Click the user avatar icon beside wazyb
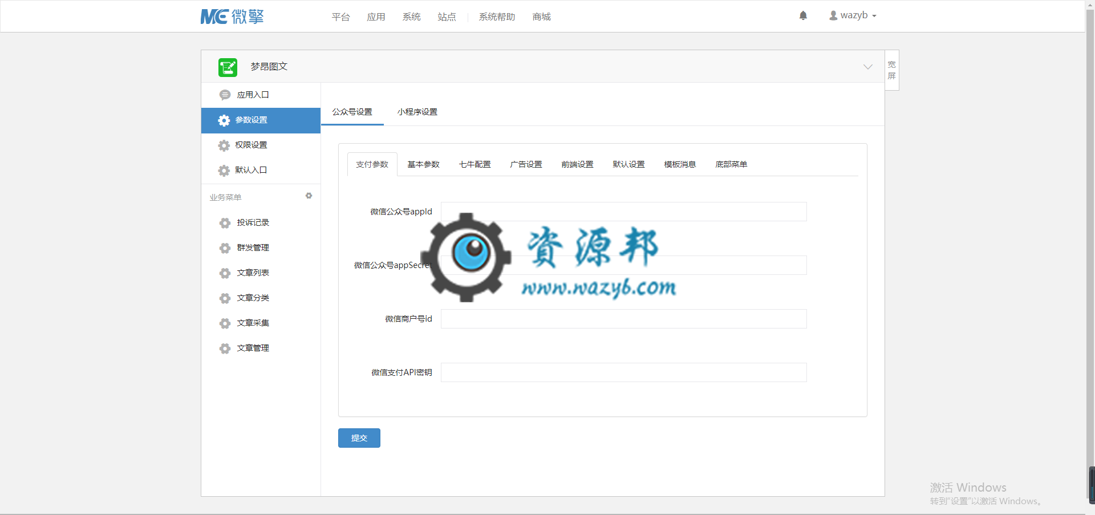This screenshot has height=515, width=1095. point(833,15)
